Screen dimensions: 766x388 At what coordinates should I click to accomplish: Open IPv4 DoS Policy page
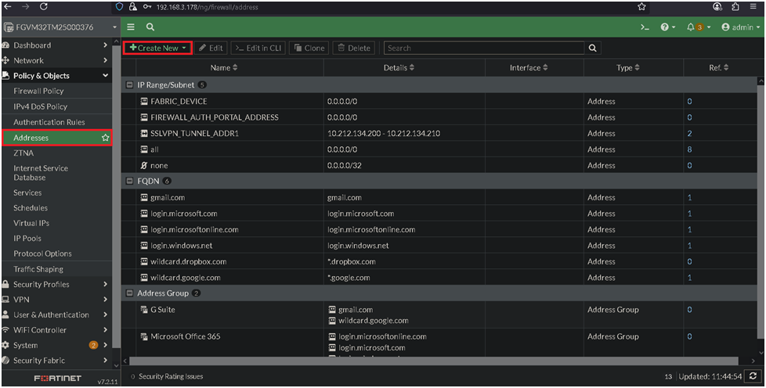[x=40, y=106]
